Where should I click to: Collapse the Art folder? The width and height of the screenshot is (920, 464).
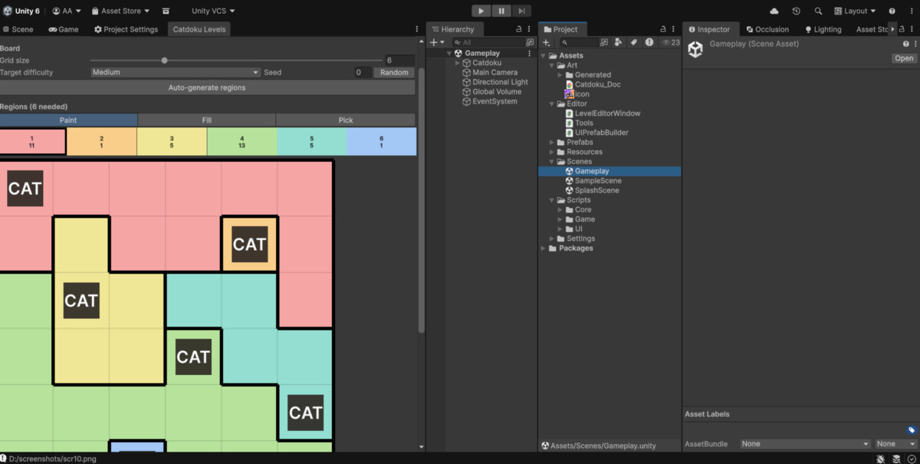(552, 65)
